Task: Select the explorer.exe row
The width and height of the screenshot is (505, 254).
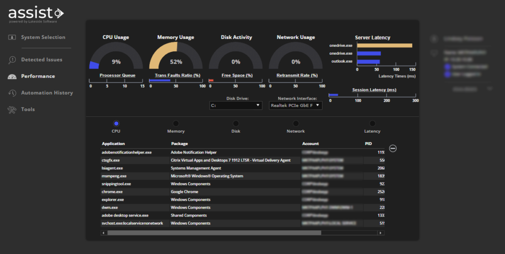Action: tap(243, 200)
